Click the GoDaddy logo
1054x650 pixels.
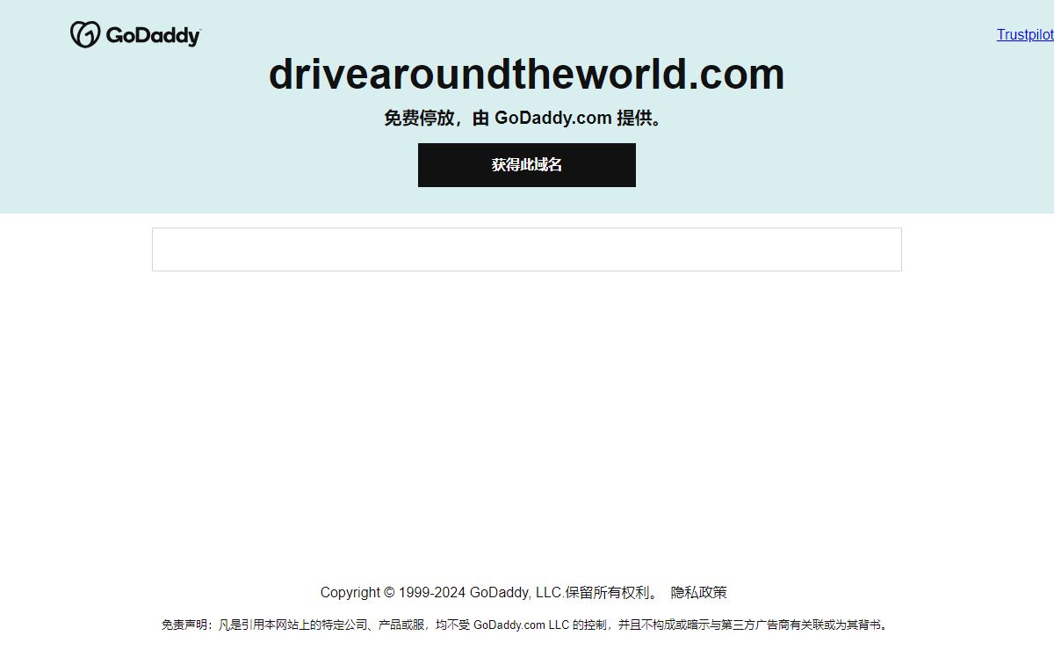[x=135, y=35]
